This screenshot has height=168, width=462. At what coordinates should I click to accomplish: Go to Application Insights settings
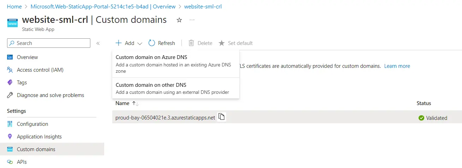(39, 137)
